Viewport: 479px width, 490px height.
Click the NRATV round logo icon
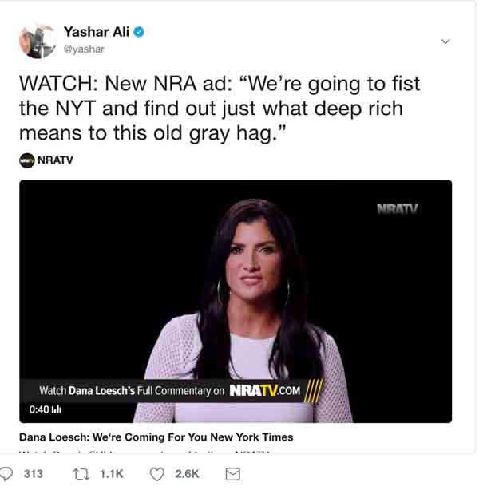click(x=27, y=160)
